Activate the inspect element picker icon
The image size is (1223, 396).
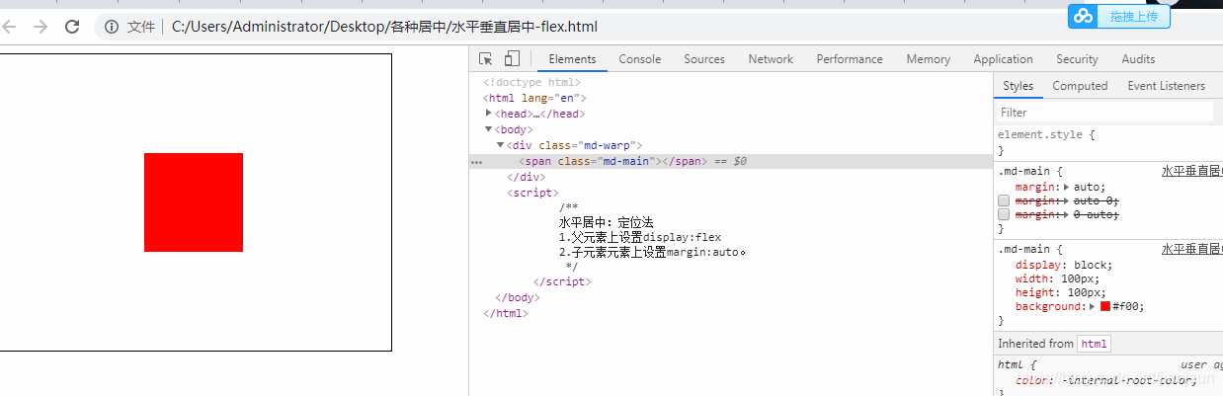(486, 59)
